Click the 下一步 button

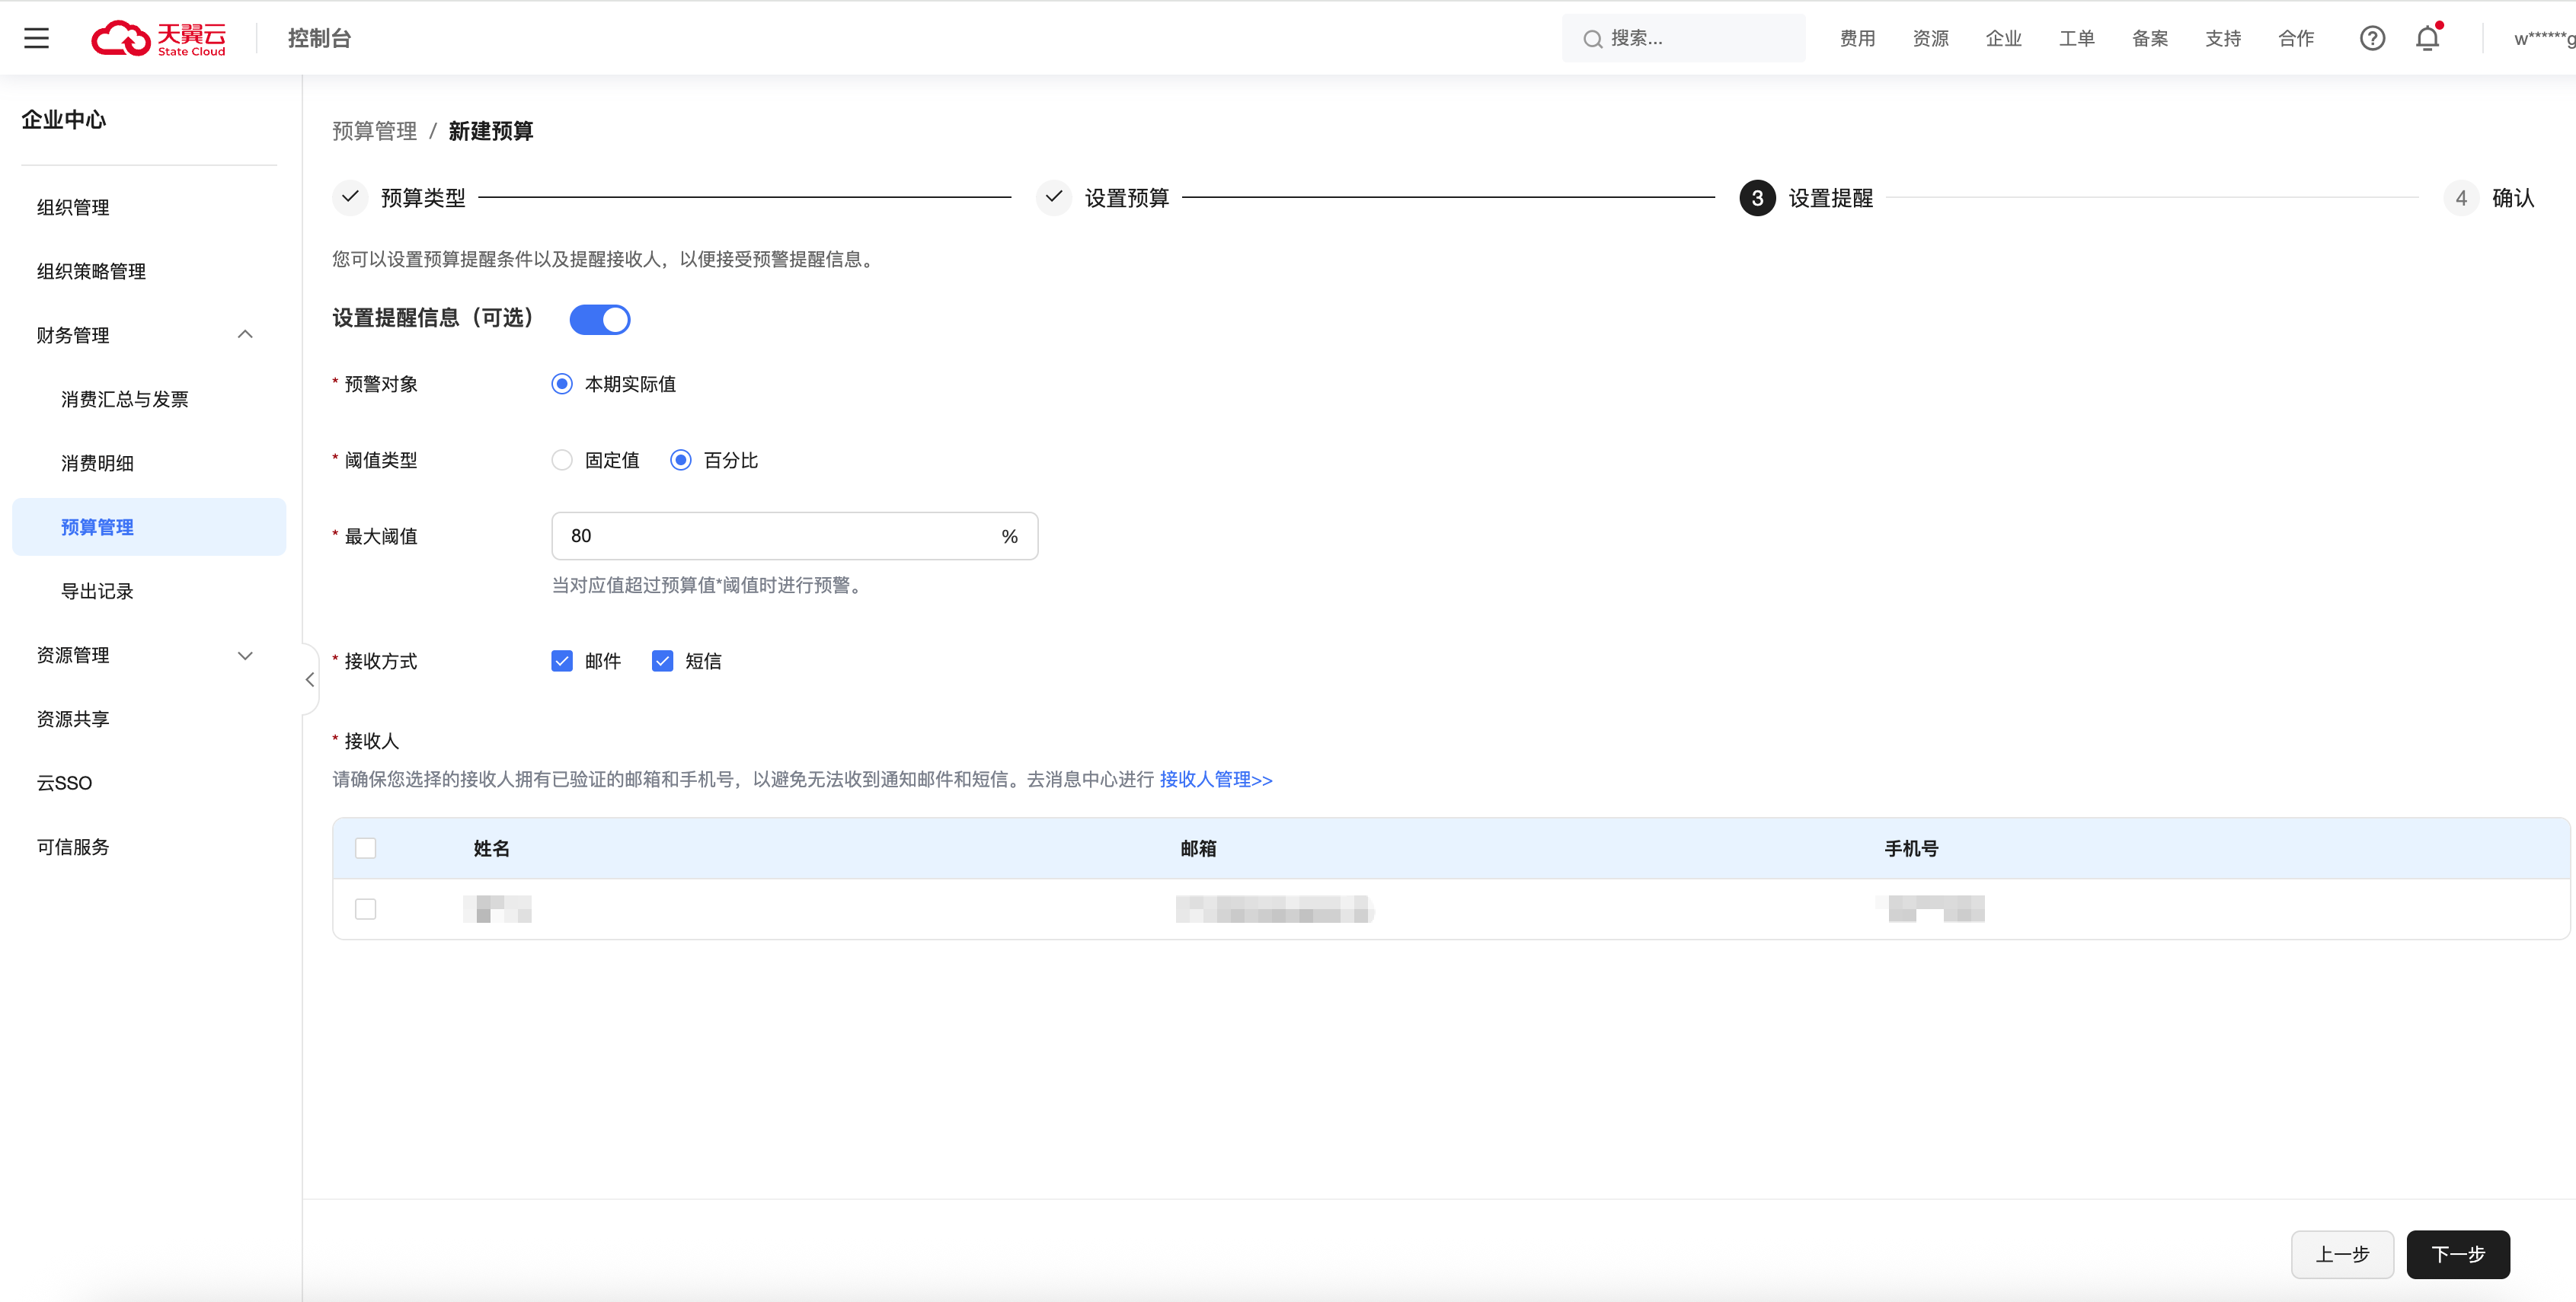point(2457,1254)
